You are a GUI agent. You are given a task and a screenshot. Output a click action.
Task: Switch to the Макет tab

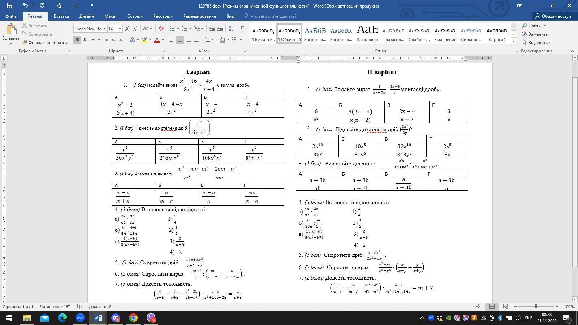(111, 16)
